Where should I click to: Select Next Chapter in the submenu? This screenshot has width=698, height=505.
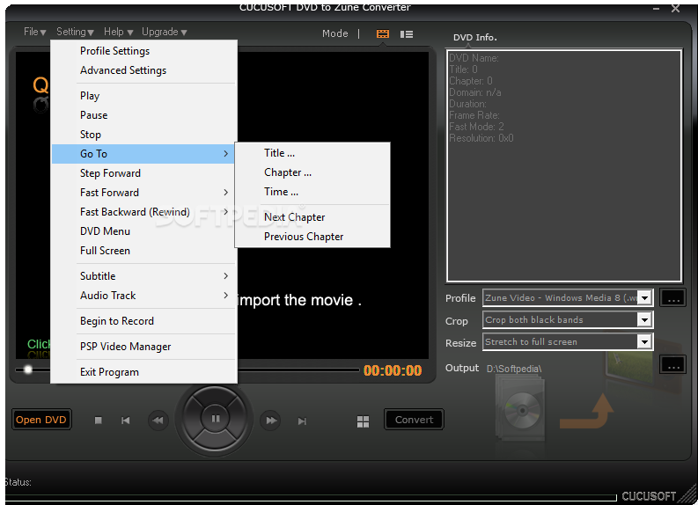[x=312, y=217]
